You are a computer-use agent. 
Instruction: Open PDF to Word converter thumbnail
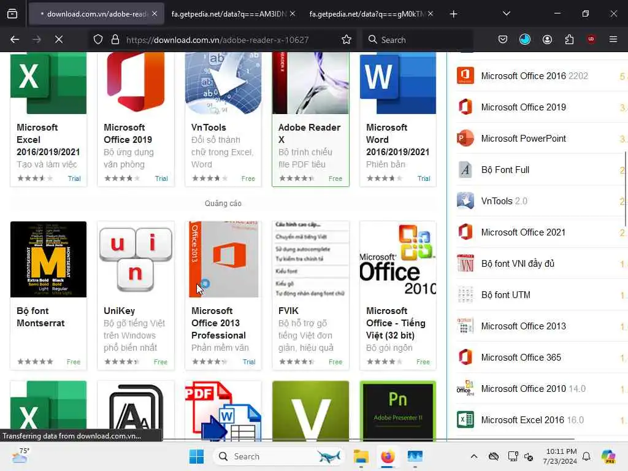pos(223,411)
